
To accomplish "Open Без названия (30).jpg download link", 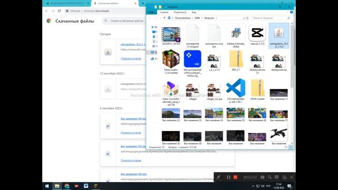I will pyautogui.click(x=133, y=119).
